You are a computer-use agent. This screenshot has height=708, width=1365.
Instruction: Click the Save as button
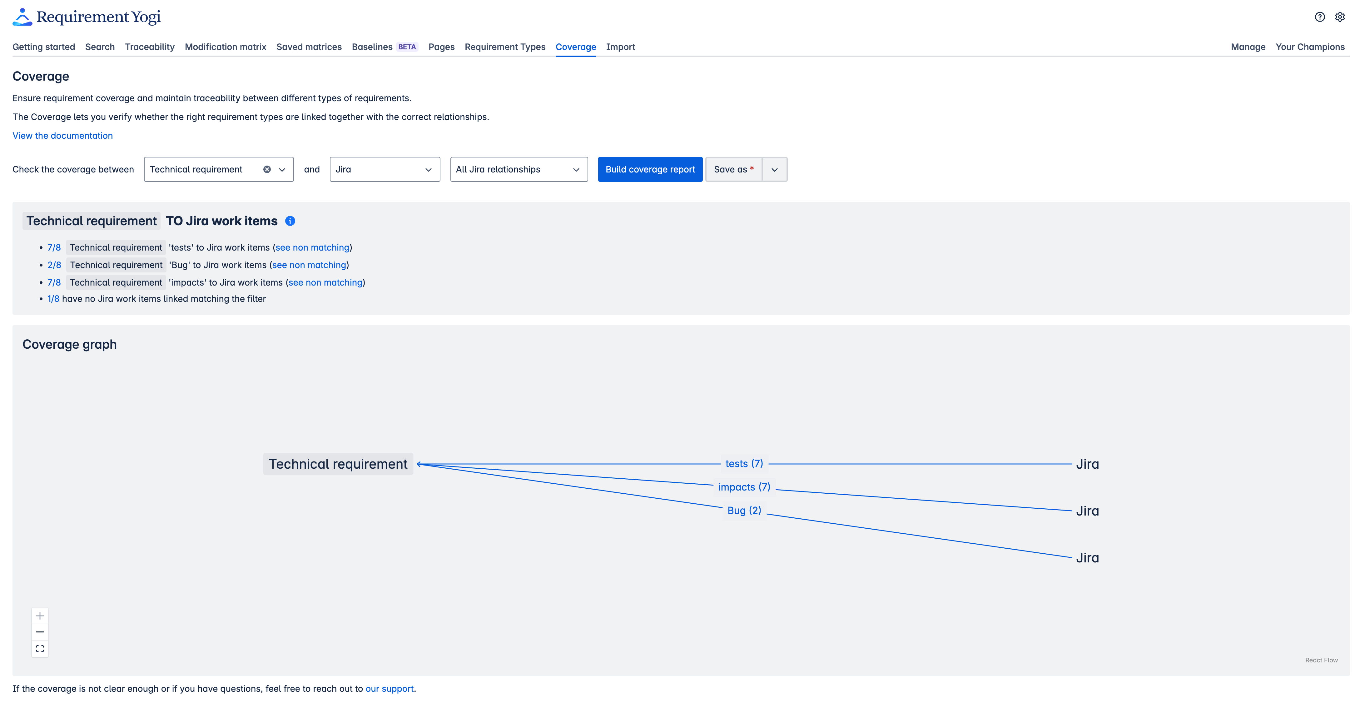[x=733, y=170]
